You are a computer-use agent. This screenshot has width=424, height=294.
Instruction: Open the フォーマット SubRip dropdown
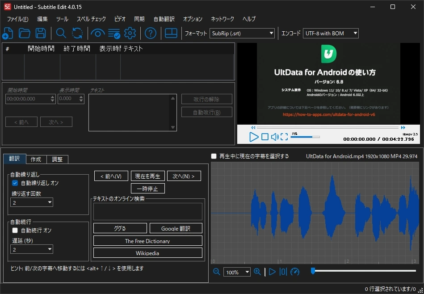point(242,33)
